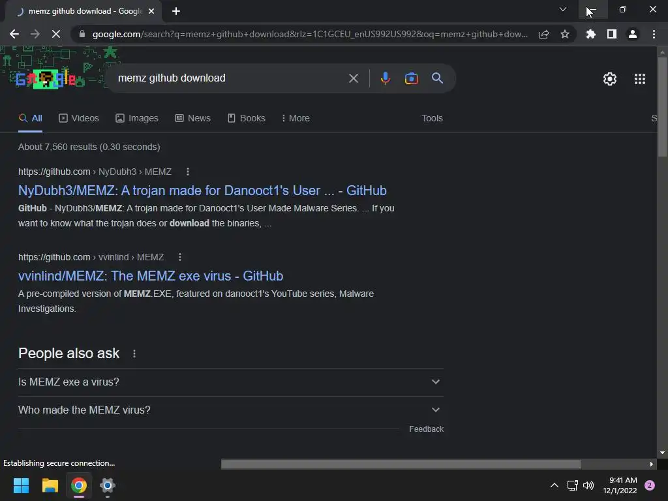Click the horizontal scroll right arrow

pos(652,464)
